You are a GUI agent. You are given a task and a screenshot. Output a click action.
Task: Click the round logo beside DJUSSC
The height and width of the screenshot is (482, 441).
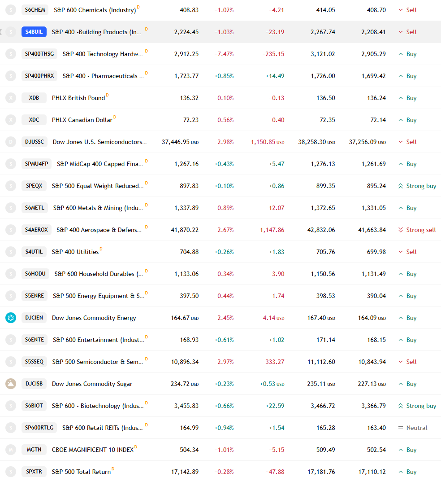click(11, 142)
